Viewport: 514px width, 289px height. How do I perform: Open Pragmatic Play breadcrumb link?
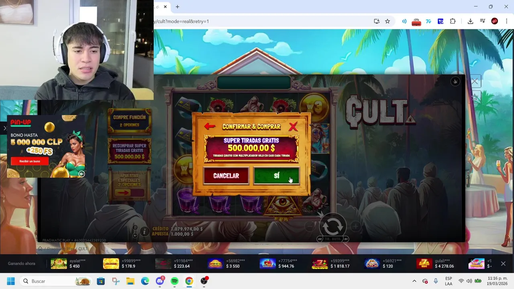[x=61, y=249]
